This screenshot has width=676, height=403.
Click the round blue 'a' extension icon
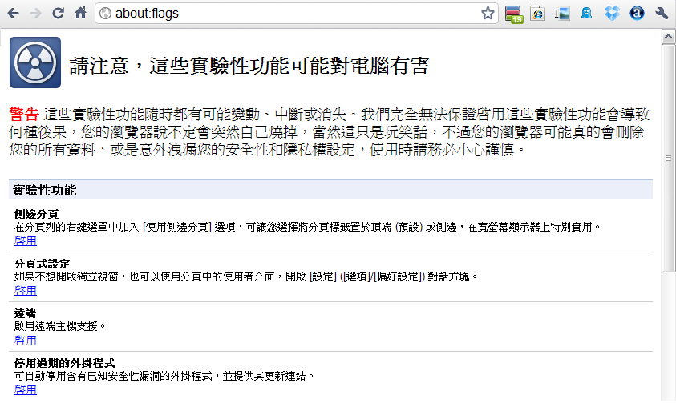(x=637, y=14)
